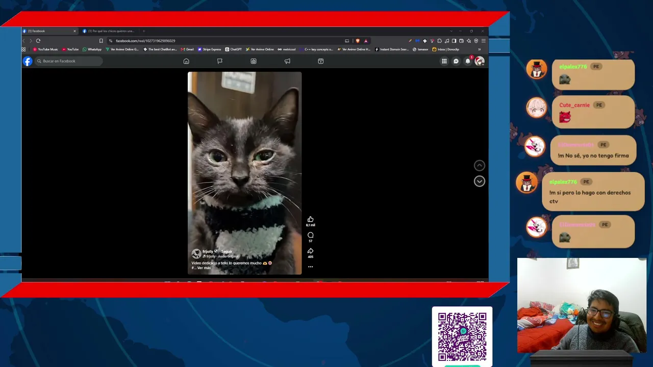Open the 'Inbox | Donodip' bookmark
This screenshot has height=367, width=653.
point(446,49)
